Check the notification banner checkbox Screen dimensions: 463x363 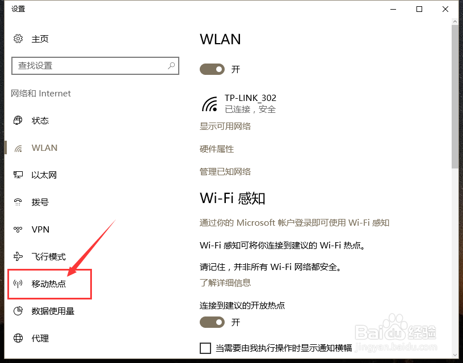pyautogui.click(x=205, y=348)
